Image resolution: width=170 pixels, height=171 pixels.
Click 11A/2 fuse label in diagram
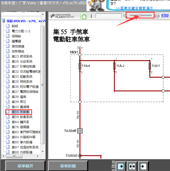[x=120, y=66]
